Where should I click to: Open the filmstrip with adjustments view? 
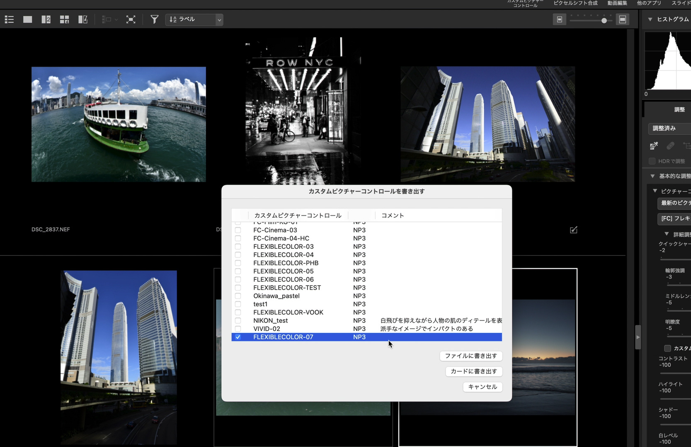pyautogui.click(x=82, y=19)
